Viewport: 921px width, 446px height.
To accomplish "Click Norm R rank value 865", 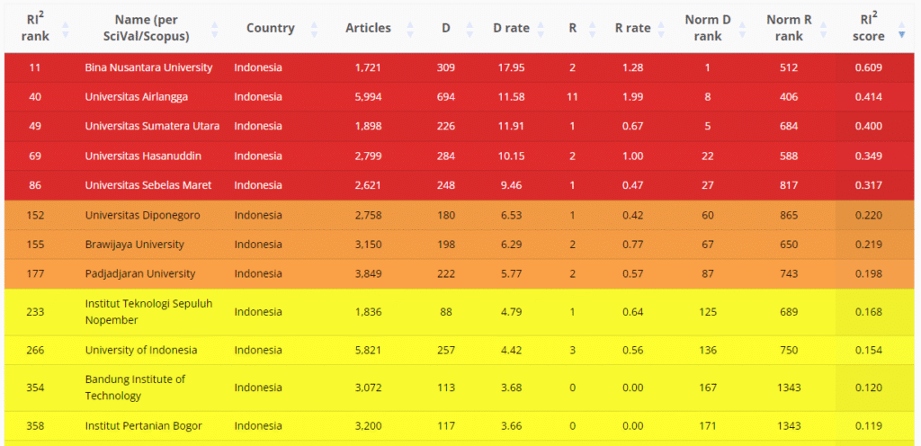I will 789,216.
